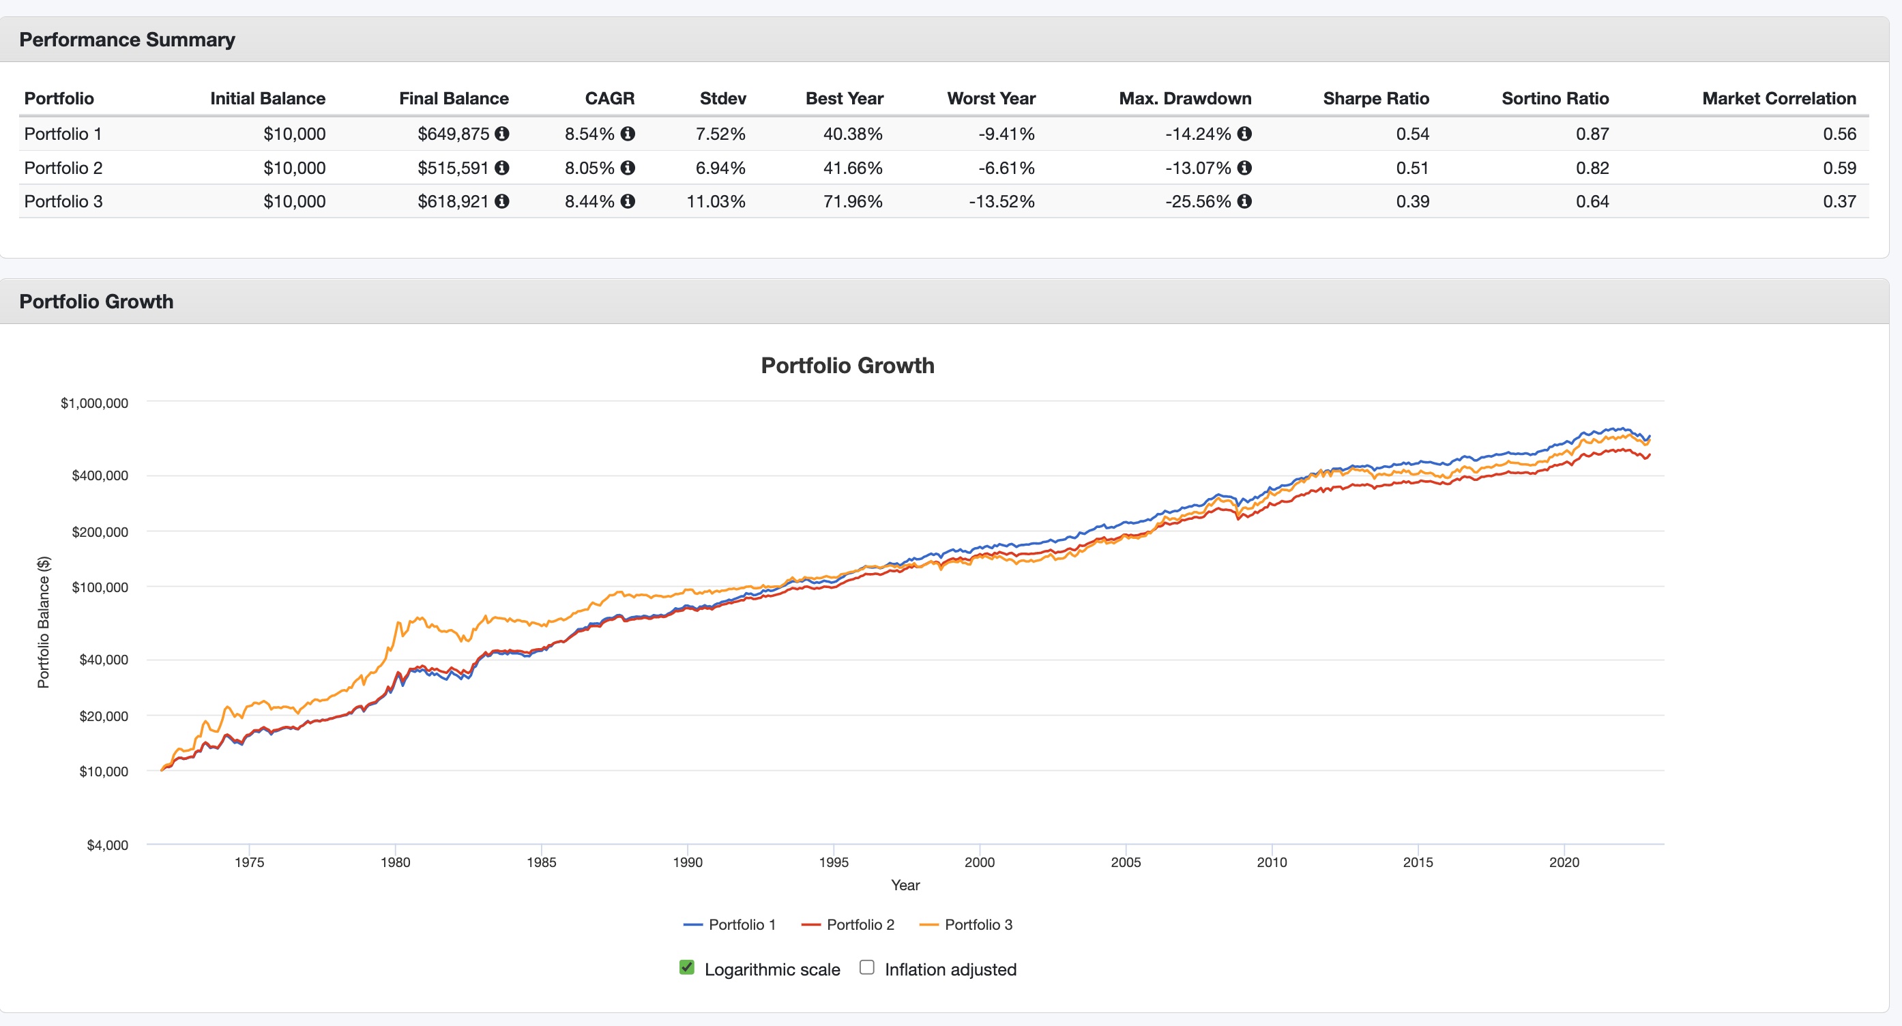This screenshot has height=1026, width=1902.
Task: Click the Max. Drawdown column header
Action: pyautogui.click(x=1184, y=98)
